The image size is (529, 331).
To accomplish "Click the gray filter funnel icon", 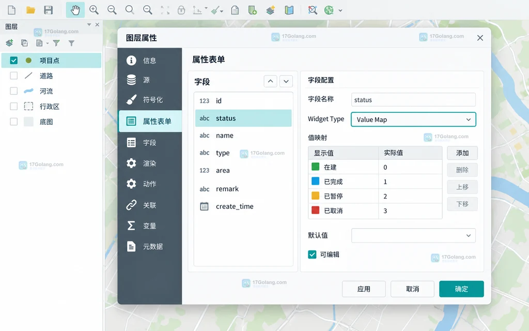I will click(x=71, y=43).
